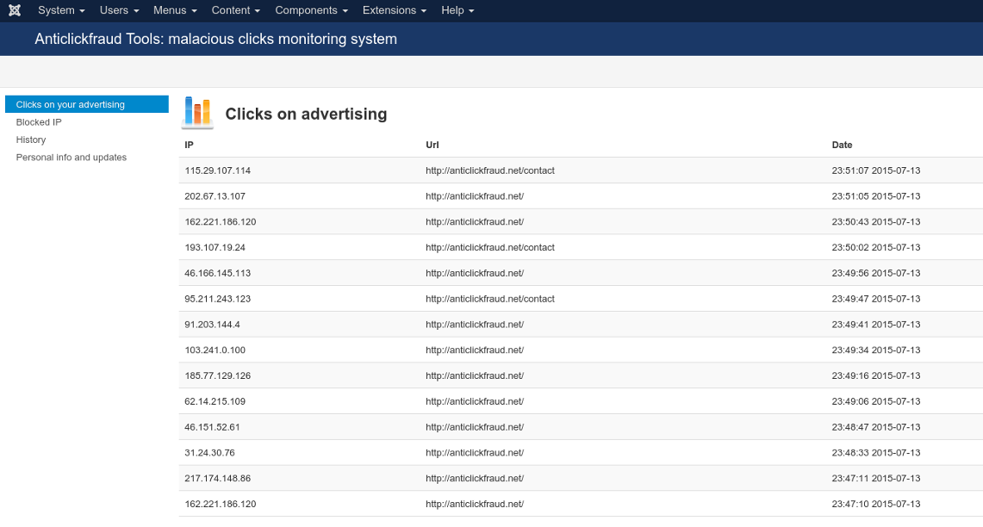Viewport: 983px width, 527px height.
Task: Click IP address 193.107.19.24
Action: (215, 247)
